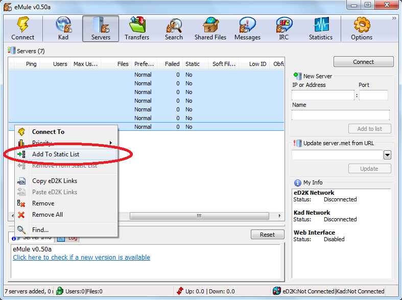The width and height of the screenshot is (402, 300).
Task: Click the horizontal scrollbar thumb
Action: pyautogui.click(x=199, y=216)
